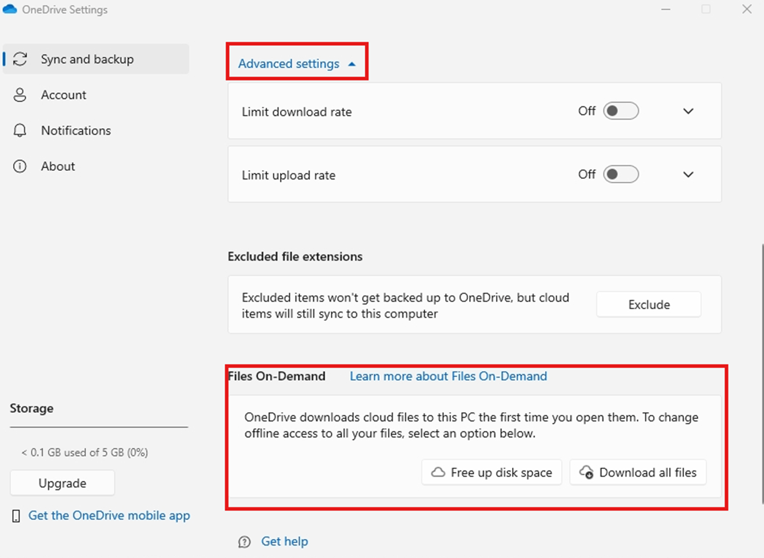Open the Sync and backup tab
Image resolution: width=764 pixels, height=558 pixels.
coord(96,59)
